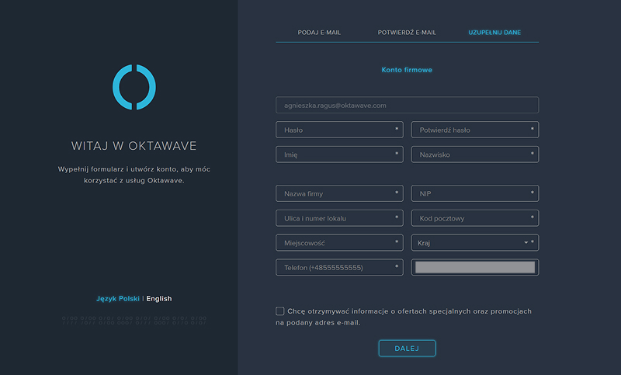Switch to the Potwierdź e-mail tab

pyautogui.click(x=407, y=33)
